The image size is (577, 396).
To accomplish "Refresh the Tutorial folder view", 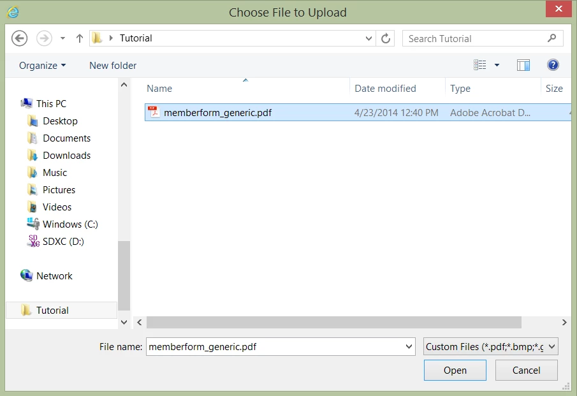I will [385, 38].
